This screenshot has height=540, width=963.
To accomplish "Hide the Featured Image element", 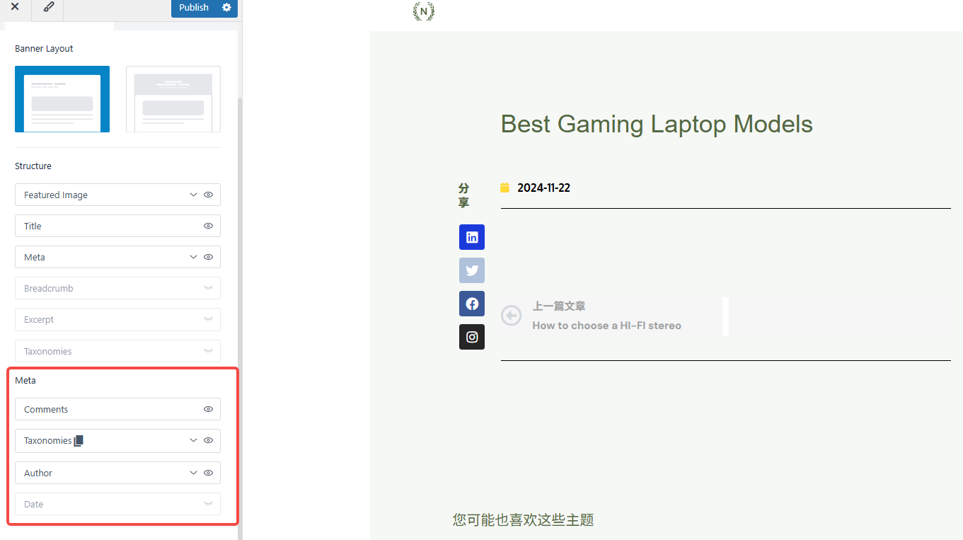I will (x=209, y=195).
